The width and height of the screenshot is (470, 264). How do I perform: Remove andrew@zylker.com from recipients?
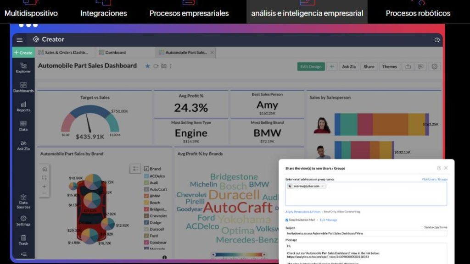[x=323, y=186]
